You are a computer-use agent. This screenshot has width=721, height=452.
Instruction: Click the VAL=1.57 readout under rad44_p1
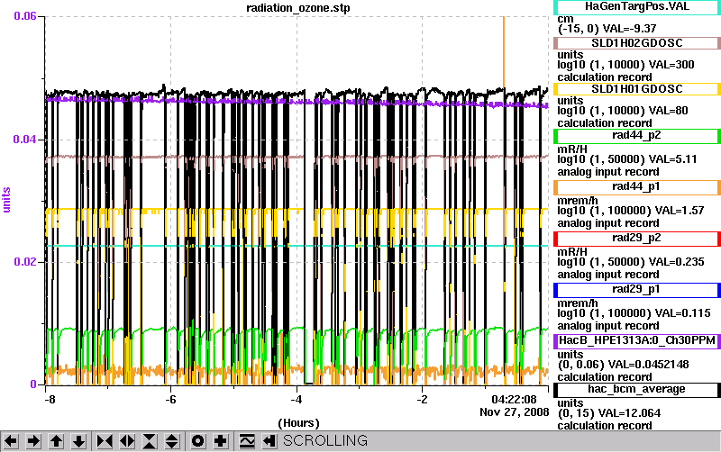680,211
